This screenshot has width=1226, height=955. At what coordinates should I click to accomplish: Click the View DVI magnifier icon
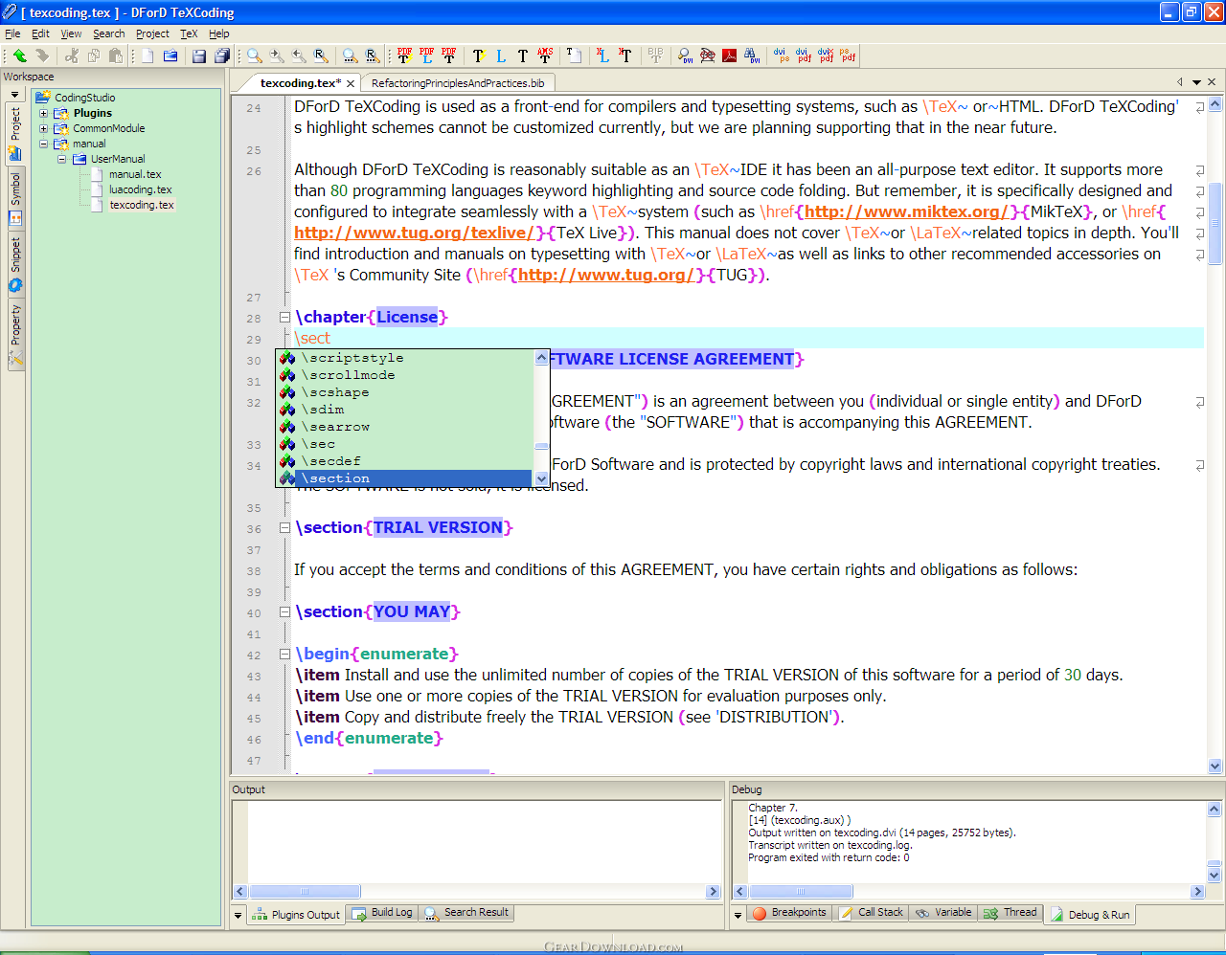(685, 56)
